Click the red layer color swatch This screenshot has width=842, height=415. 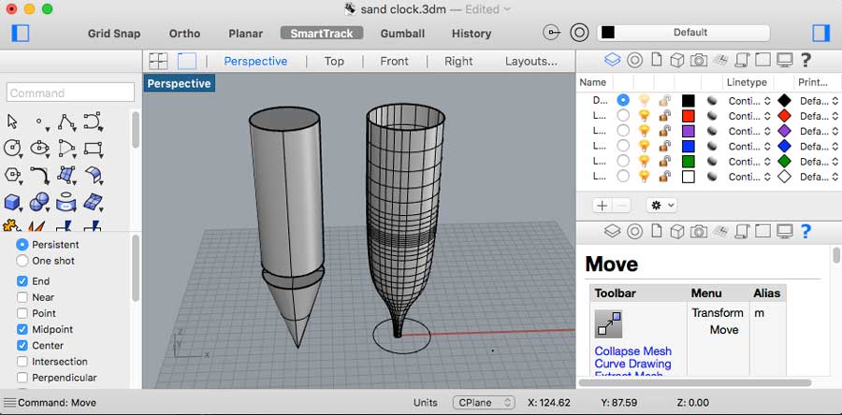tap(689, 116)
